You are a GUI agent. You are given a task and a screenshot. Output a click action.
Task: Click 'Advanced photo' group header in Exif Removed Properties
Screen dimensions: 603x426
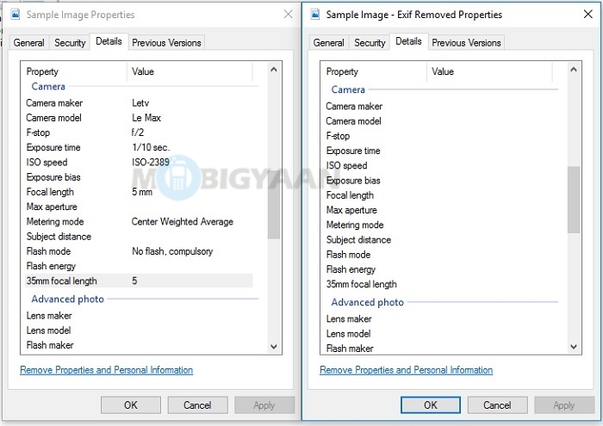click(x=367, y=302)
